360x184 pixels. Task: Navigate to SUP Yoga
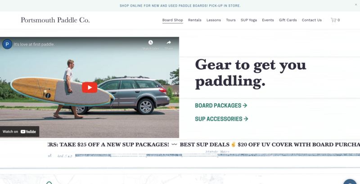point(249,20)
